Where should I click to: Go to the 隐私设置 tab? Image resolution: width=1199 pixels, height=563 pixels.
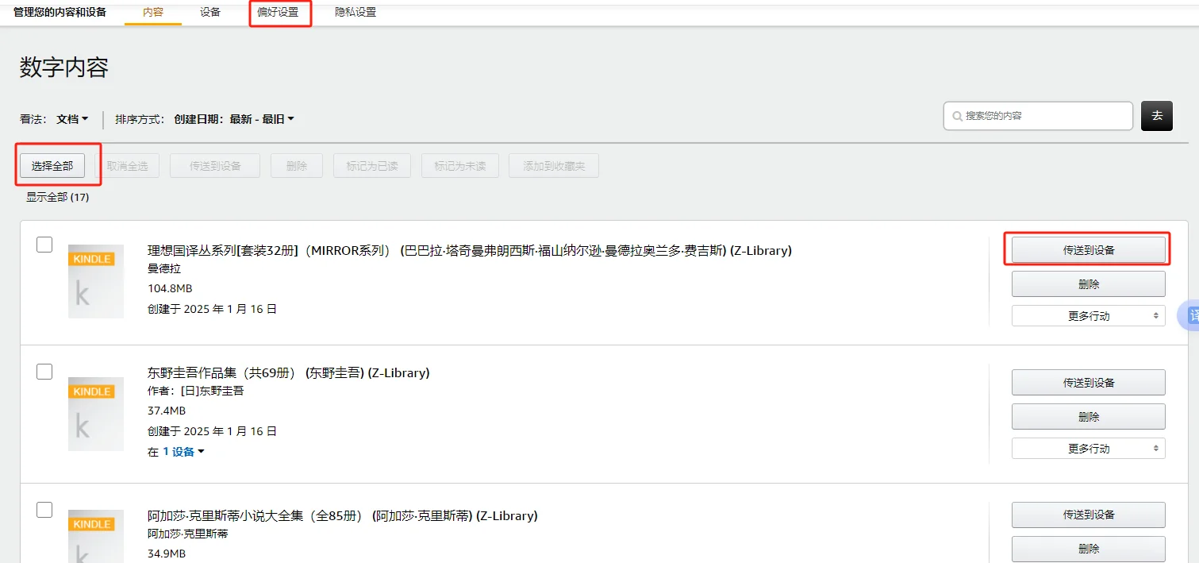[x=355, y=13]
